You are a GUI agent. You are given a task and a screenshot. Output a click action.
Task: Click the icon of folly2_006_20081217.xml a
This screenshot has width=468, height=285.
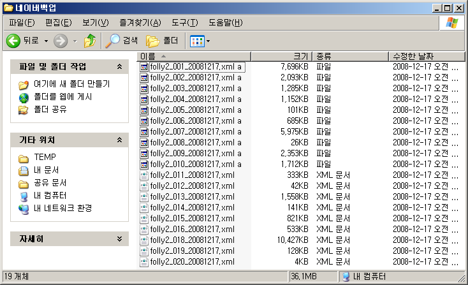click(x=144, y=121)
